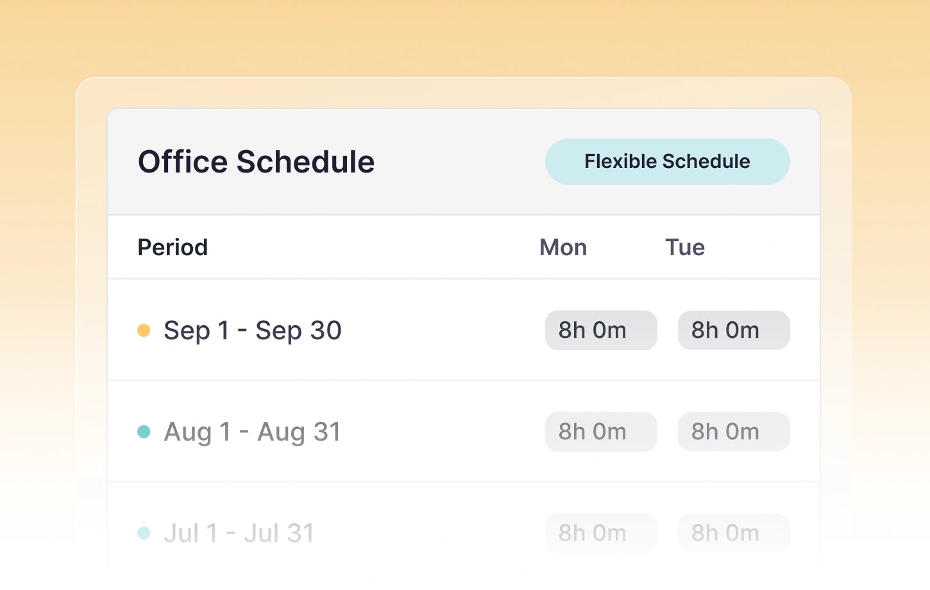This screenshot has height=590, width=930.
Task: Click the orange dot beside Sep 1 - Sep 30
Action: [144, 330]
